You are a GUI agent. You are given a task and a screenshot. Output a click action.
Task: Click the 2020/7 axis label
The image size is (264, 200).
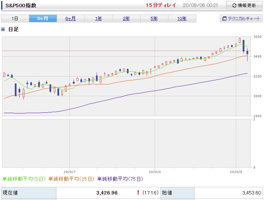69,172
